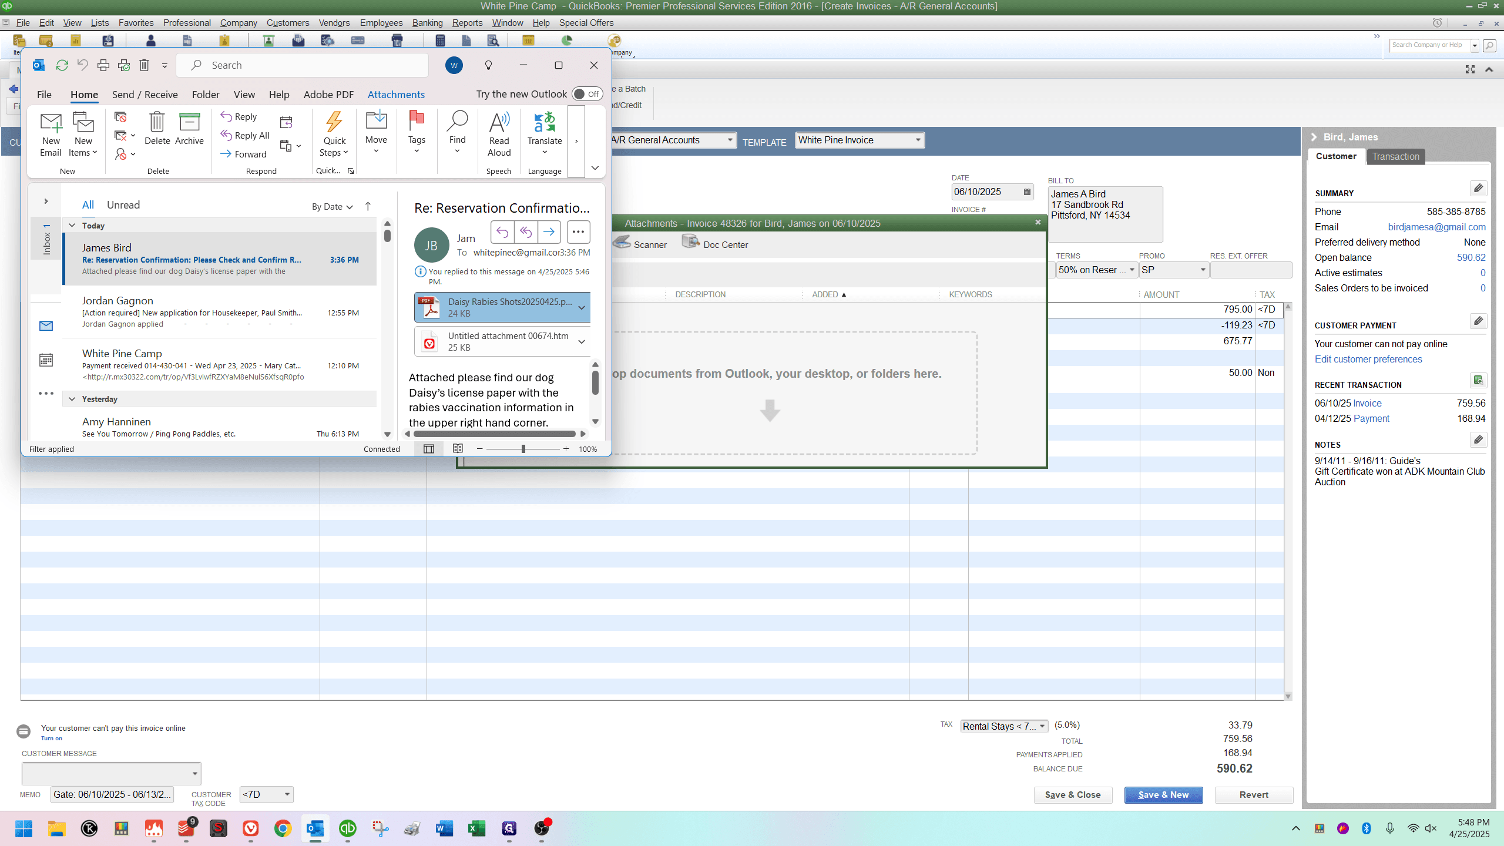Open Google Chrome from the taskbar
1504x846 pixels.
point(283,828)
